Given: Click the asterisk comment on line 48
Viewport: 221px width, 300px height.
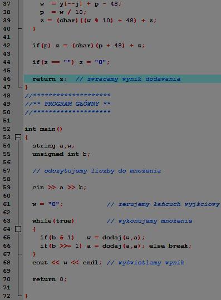Looking at the screenshot, I should (67, 96).
